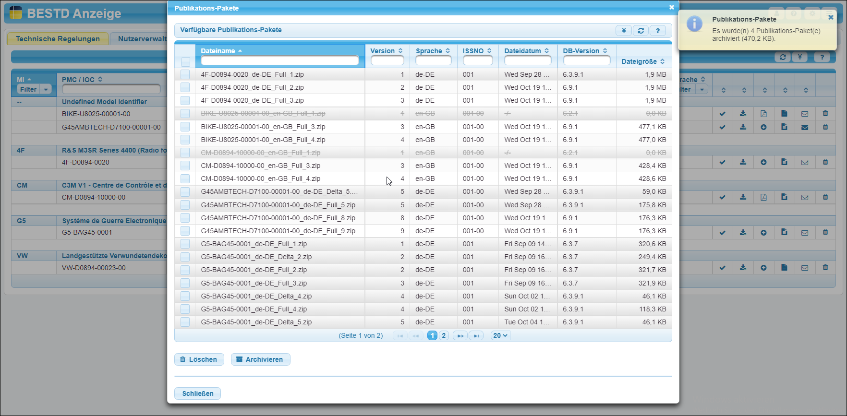Click the checkmark icon in the G5-BAG45-0001 background row

click(x=722, y=233)
